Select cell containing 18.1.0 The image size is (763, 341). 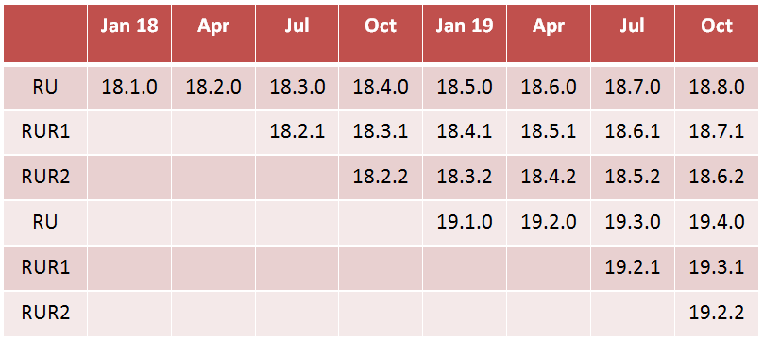(x=129, y=88)
